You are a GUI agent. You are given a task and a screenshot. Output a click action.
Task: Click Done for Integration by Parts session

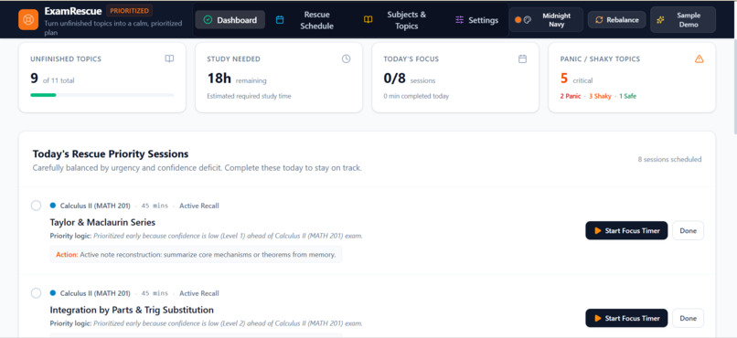click(689, 318)
